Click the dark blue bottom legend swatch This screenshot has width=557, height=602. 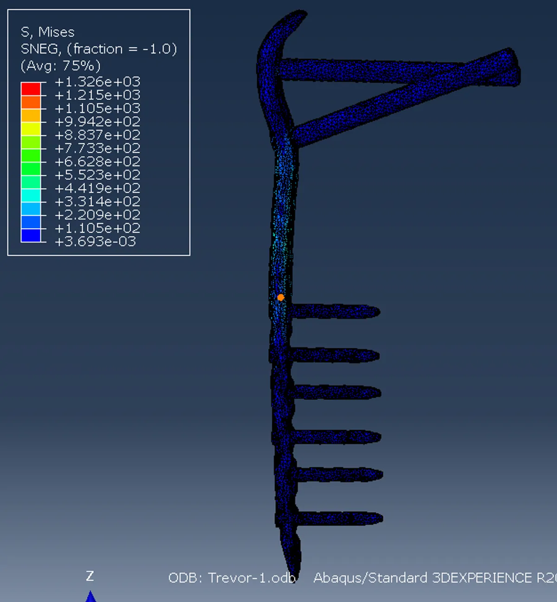(x=31, y=236)
